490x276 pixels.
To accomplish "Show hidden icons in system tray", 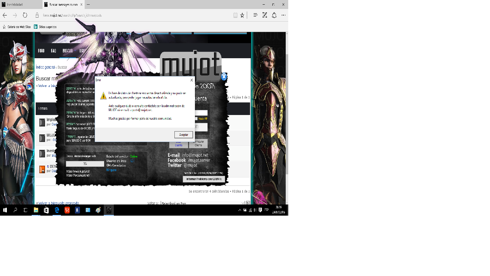I will 240,210.
